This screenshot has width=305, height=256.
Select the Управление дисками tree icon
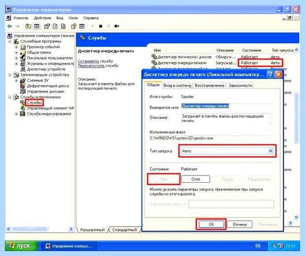click(x=23, y=91)
